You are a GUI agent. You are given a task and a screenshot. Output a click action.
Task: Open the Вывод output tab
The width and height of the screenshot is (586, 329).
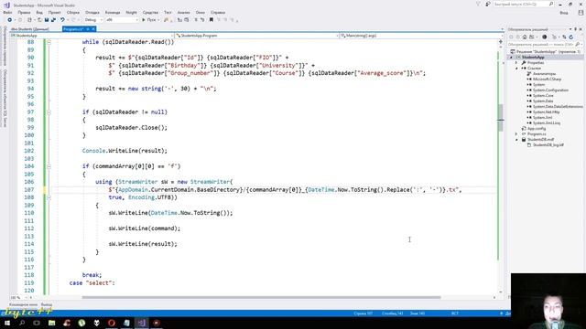[47, 304]
